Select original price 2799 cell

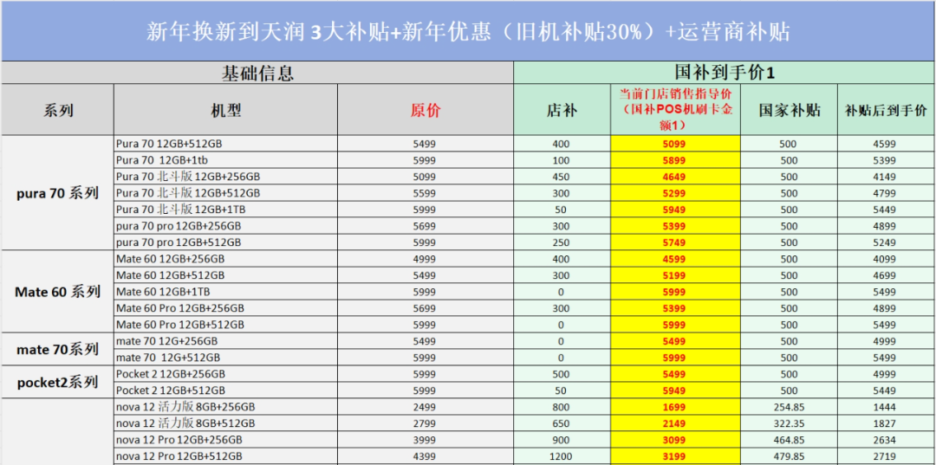pyautogui.click(x=426, y=423)
